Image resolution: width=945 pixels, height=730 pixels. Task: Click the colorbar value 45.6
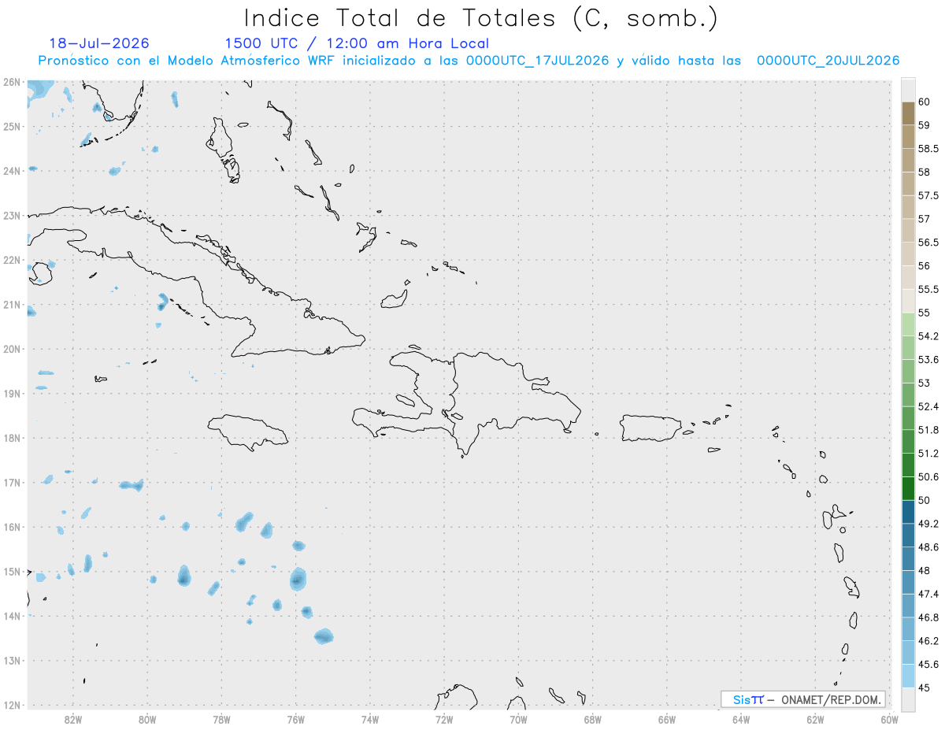click(928, 664)
